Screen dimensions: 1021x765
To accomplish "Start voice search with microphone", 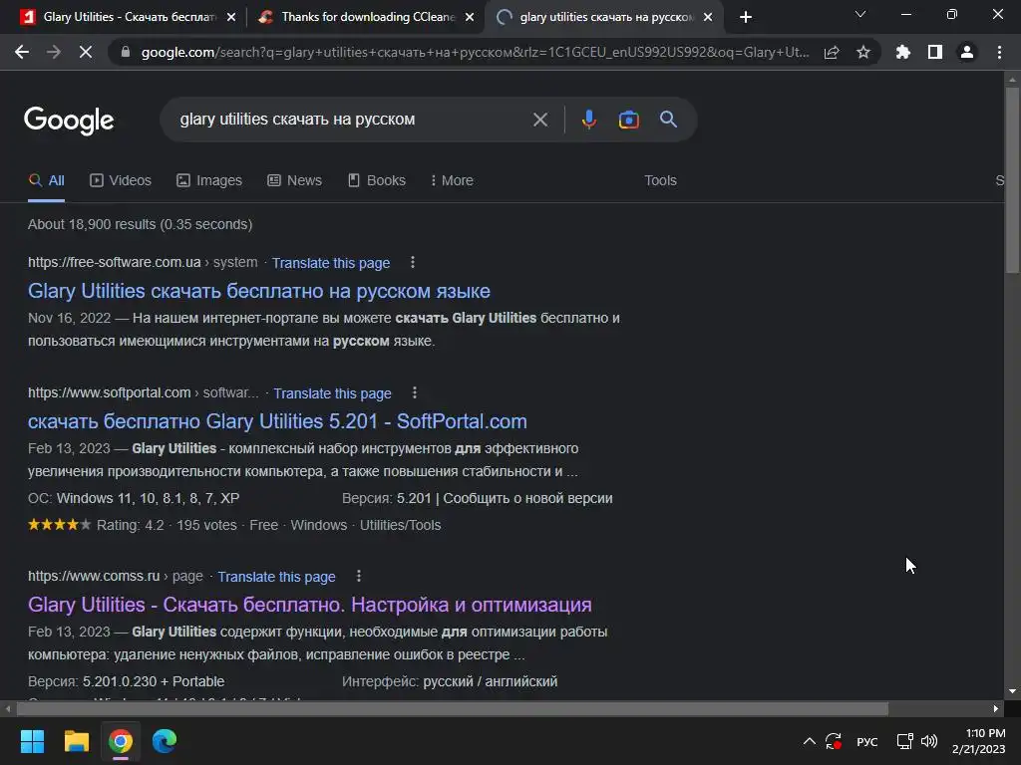I will (589, 120).
